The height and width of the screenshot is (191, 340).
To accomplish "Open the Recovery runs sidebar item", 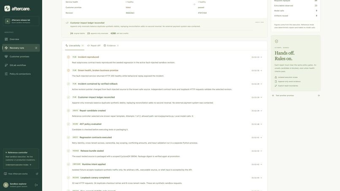I will coord(21,48).
